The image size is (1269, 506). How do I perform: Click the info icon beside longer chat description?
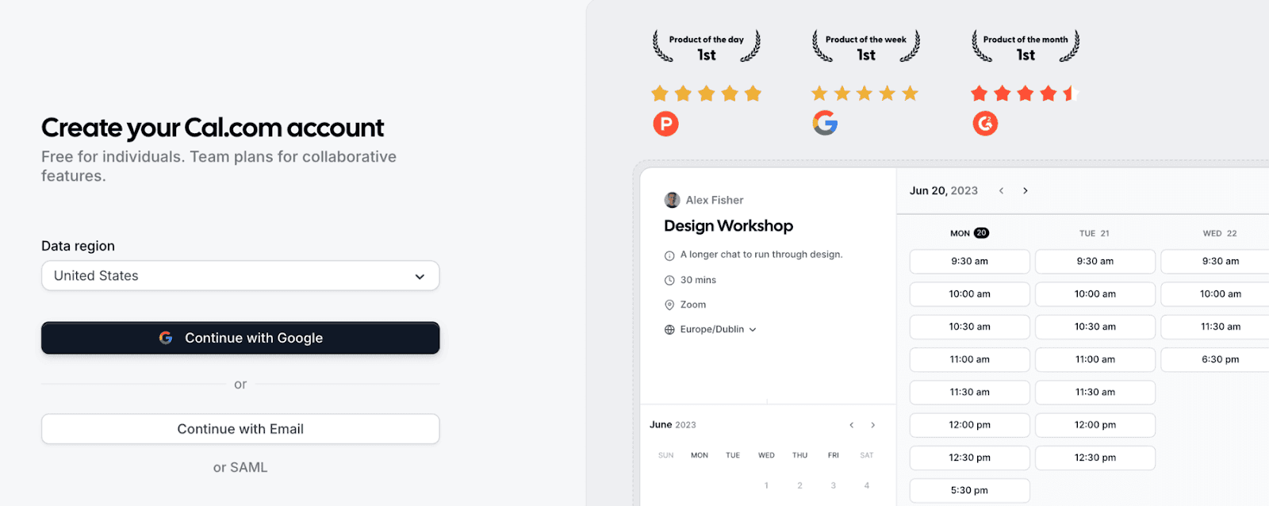[669, 255]
